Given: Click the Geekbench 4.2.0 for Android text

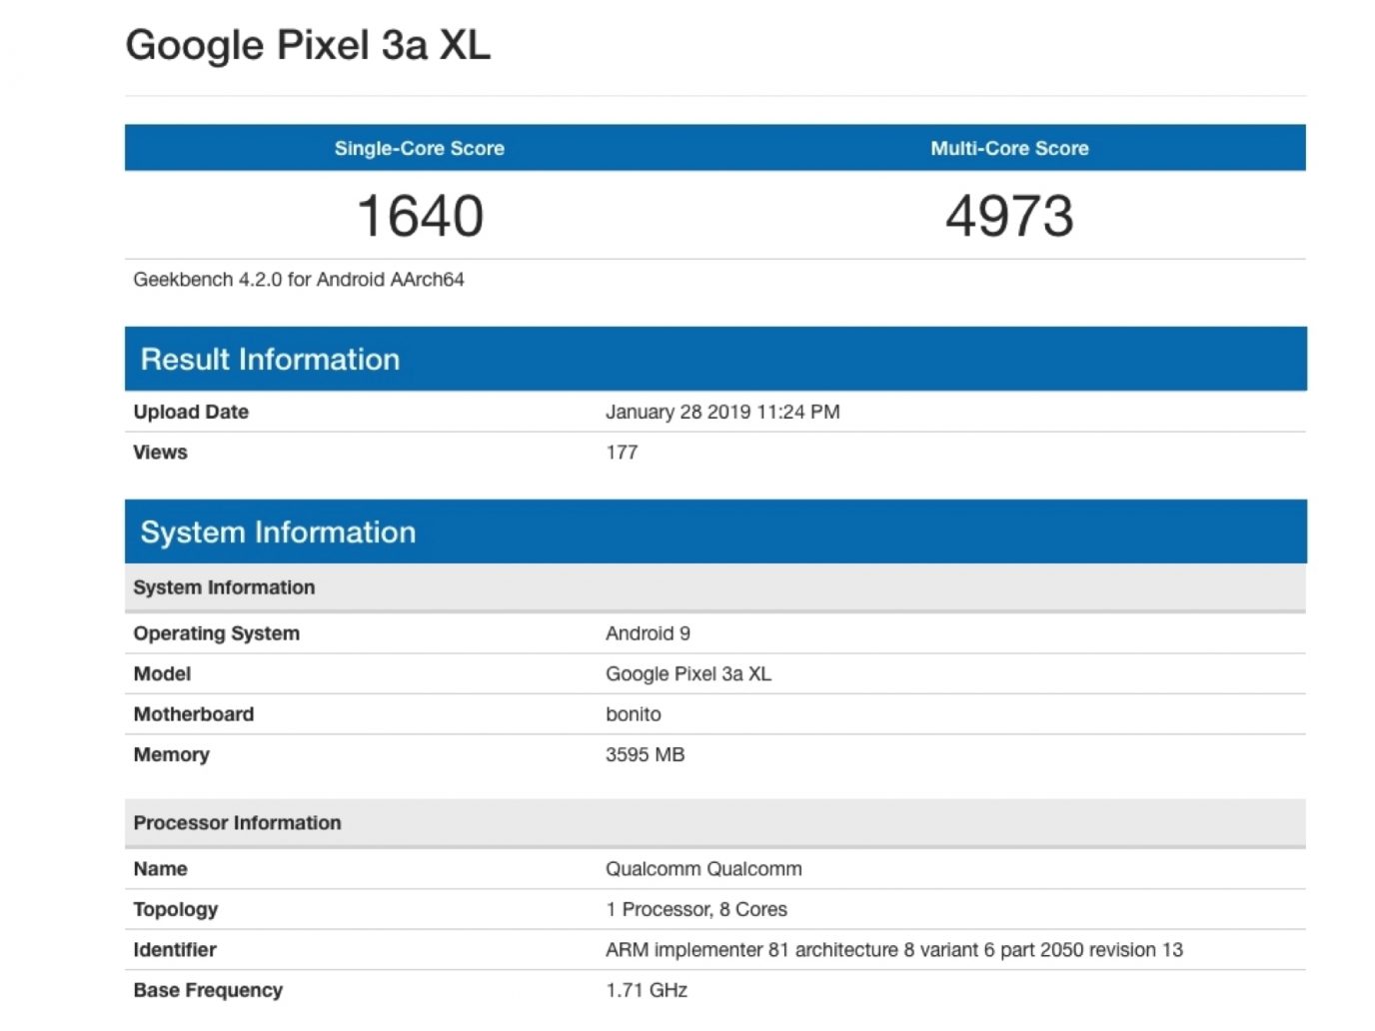Looking at the screenshot, I should point(299,280).
